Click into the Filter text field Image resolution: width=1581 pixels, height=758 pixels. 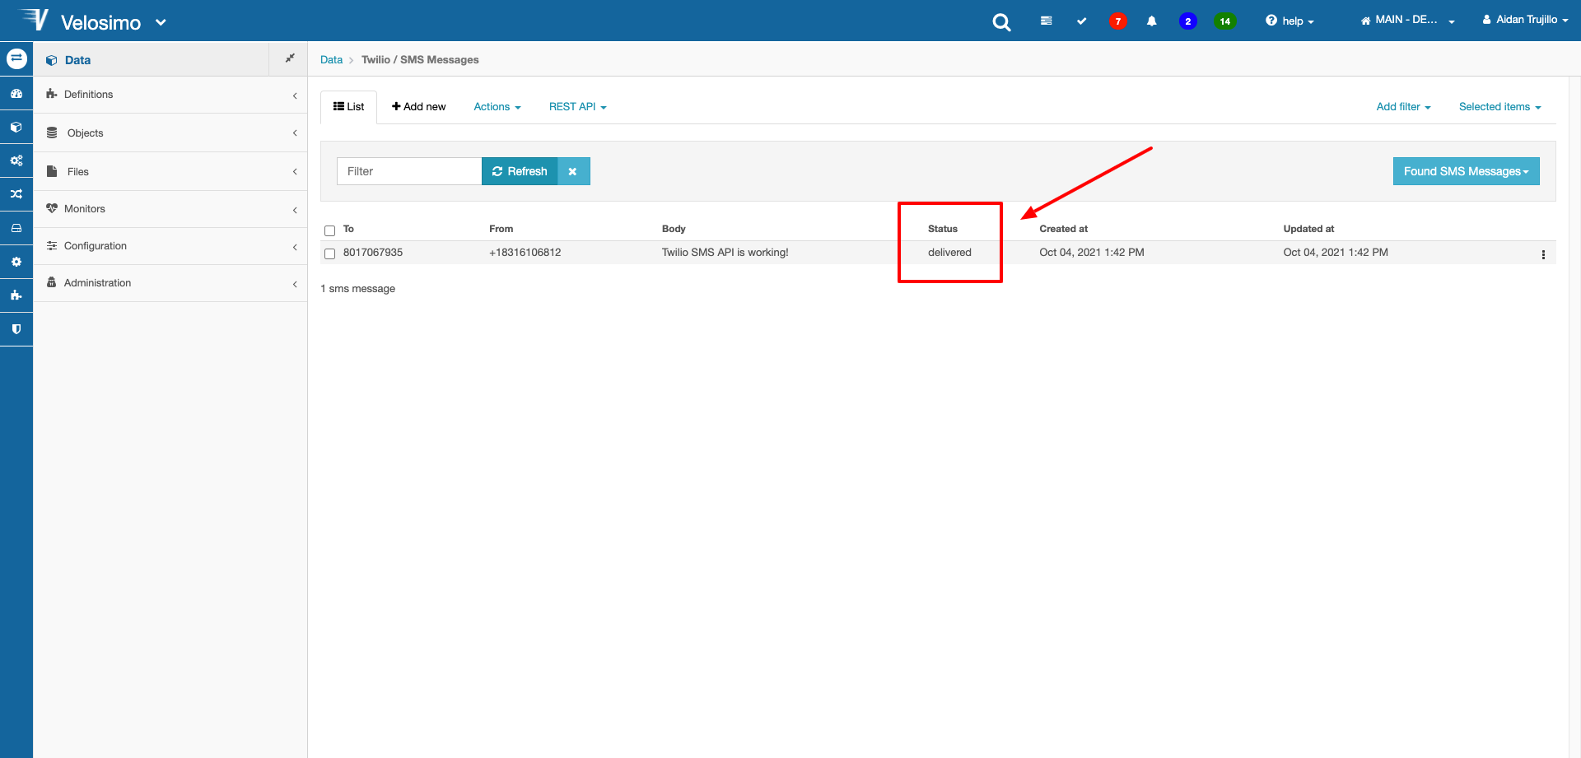pos(409,171)
